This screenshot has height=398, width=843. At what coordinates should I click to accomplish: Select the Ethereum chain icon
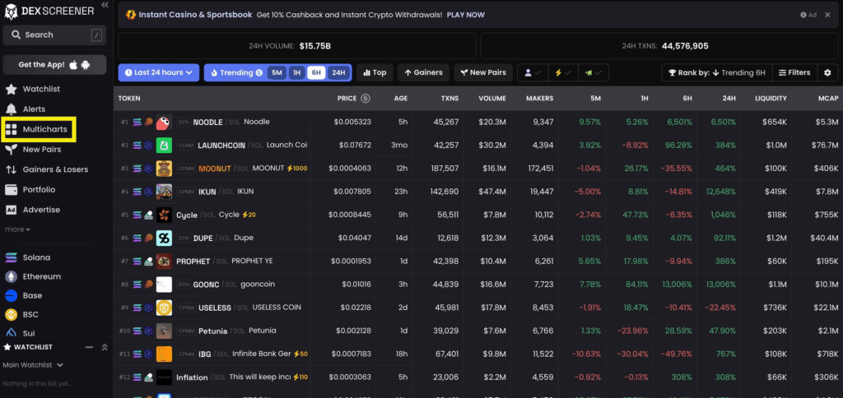[12, 276]
